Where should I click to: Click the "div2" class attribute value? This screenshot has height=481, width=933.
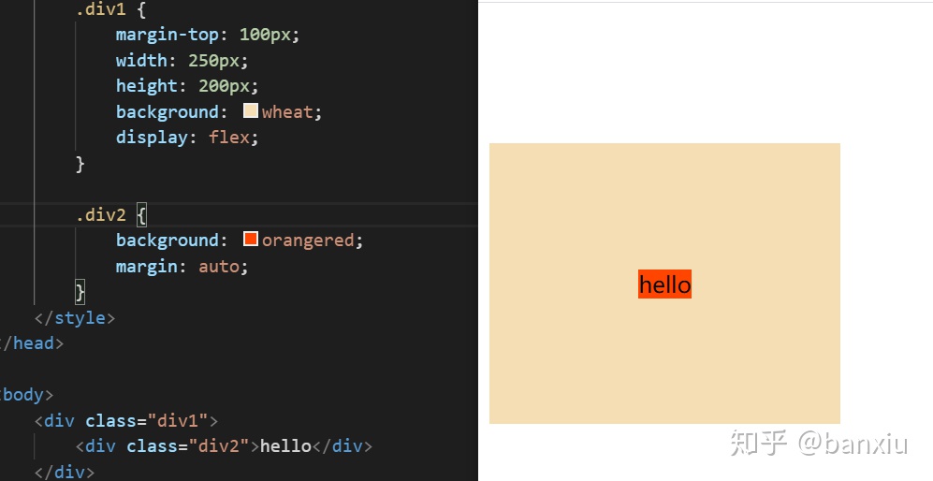point(219,445)
